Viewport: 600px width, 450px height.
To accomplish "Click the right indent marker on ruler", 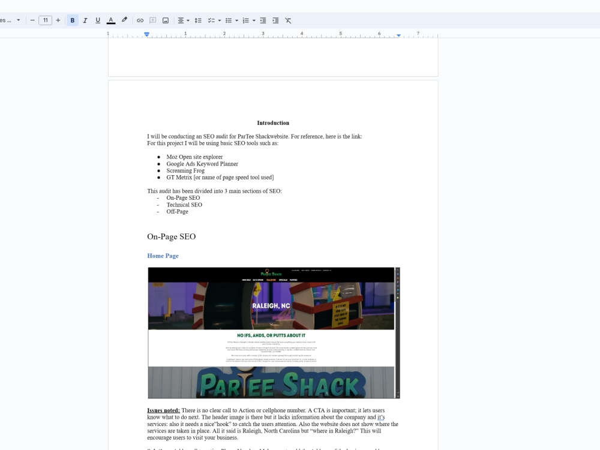I will pyautogui.click(x=399, y=35).
